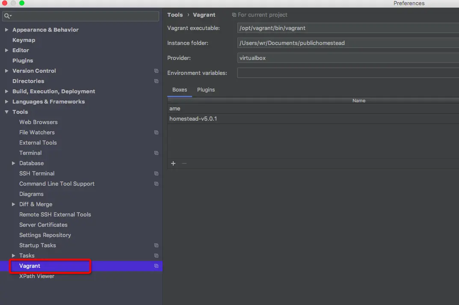The height and width of the screenshot is (305, 459).
Task: Click project-level icon next to SSH Terminal
Action: pyautogui.click(x=156, y=173)
